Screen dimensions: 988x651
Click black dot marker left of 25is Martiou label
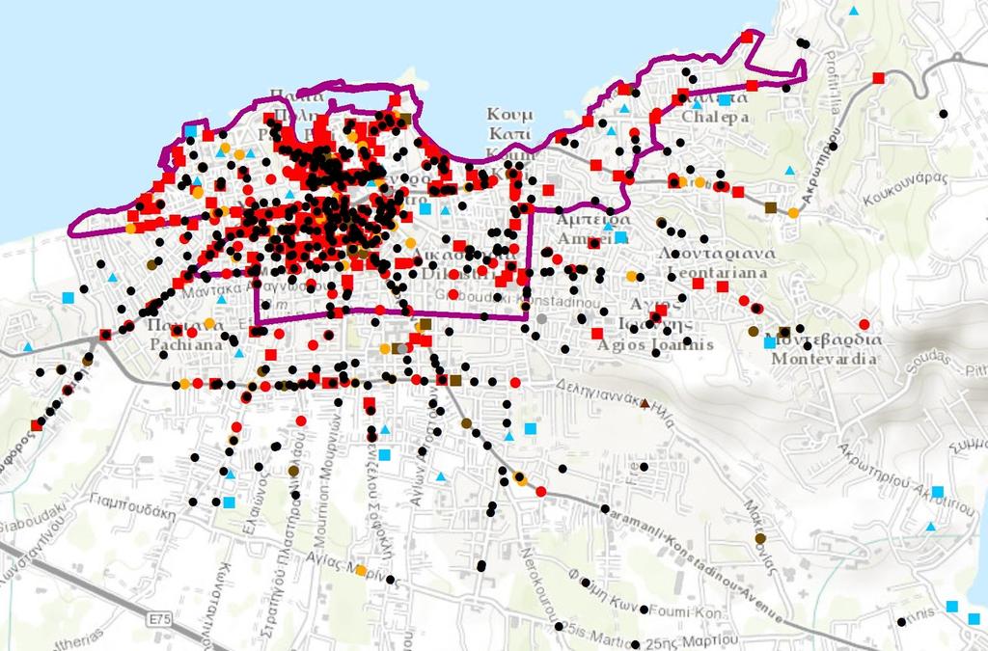point(559,627)
